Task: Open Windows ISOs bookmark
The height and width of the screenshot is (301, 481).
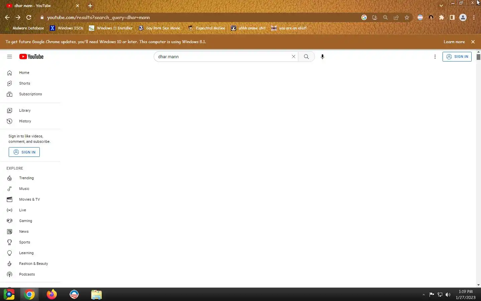Action: pos(67,28)
